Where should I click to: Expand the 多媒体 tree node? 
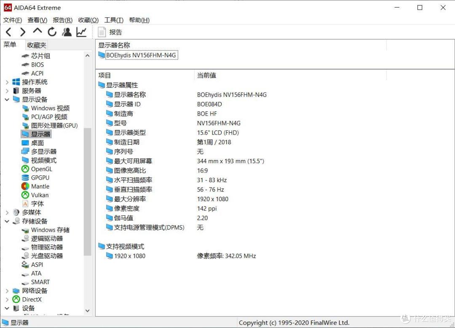tap(7, 212)
